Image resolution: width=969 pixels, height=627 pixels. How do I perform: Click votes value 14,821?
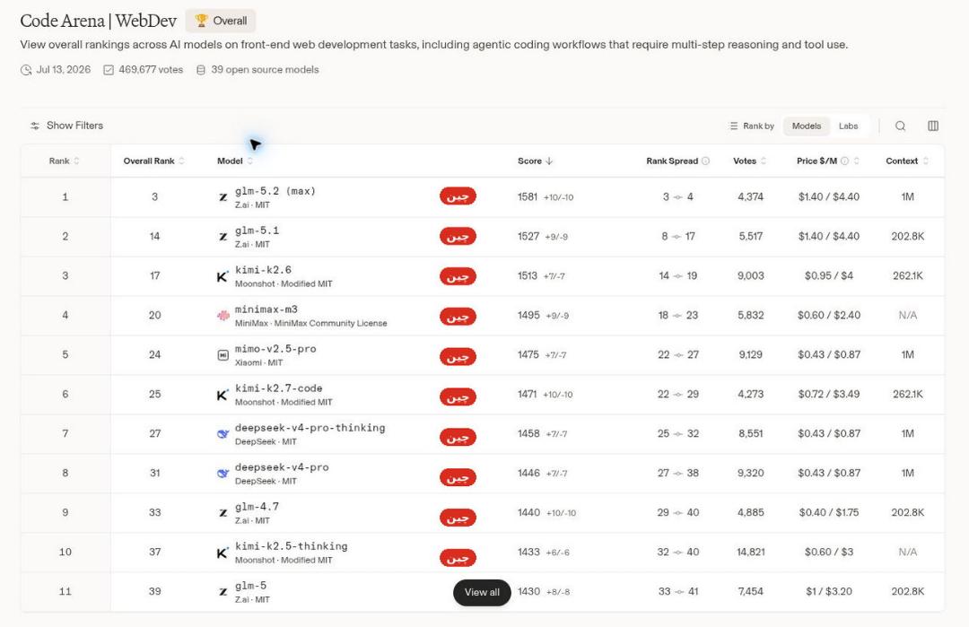(750, 553)
